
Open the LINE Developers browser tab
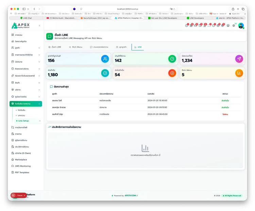[x=196, y=18]
